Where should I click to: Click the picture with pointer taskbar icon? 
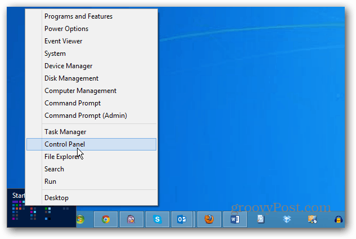(312, 219)
